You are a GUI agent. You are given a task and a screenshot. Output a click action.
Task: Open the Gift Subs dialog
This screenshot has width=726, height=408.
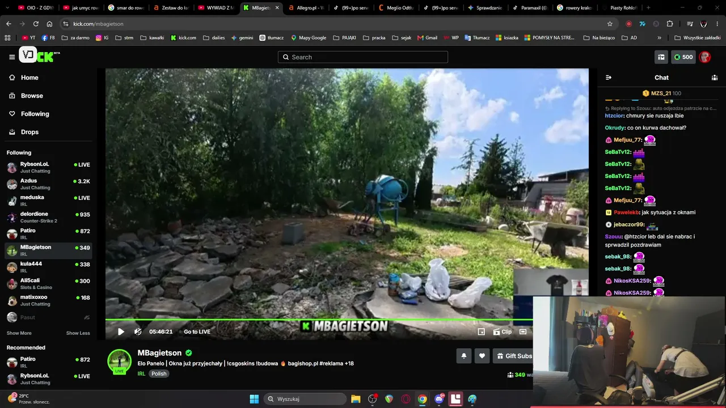(x=514, y=356)
